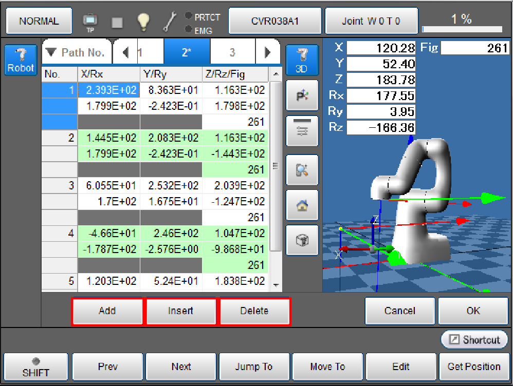This screenshot has height=386, width=513.
Task: Click the robot magnifier search icon
Action: click(x=302, y=170)
